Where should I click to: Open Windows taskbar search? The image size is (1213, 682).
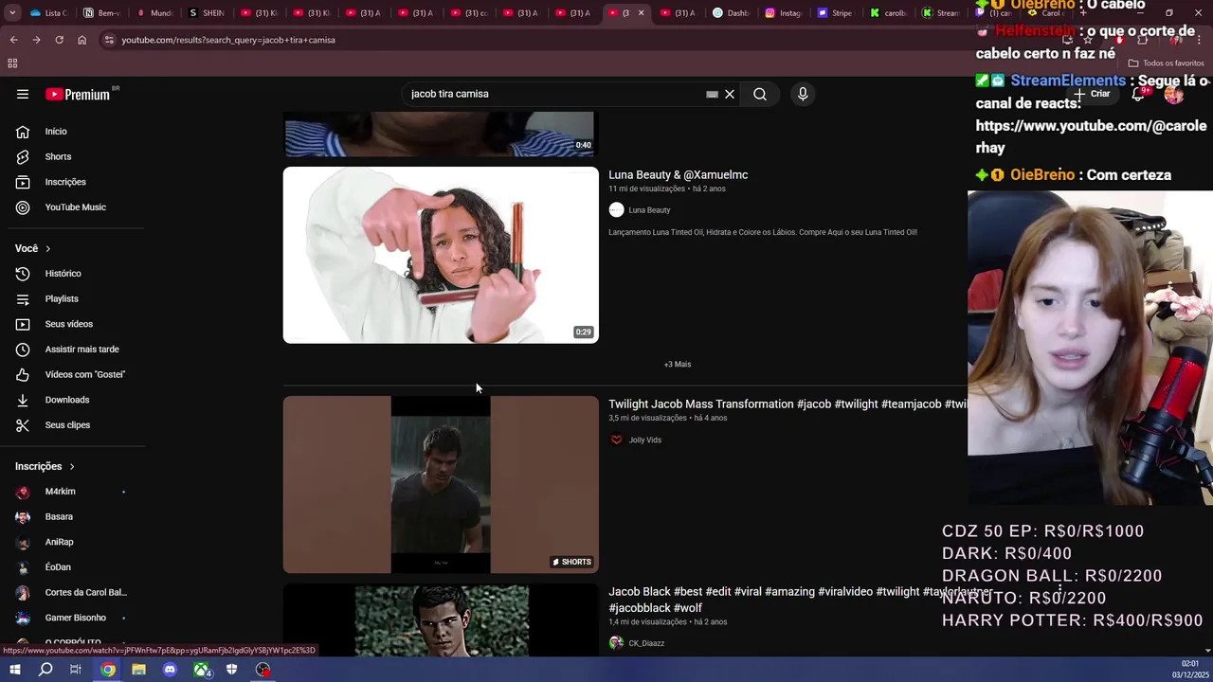pyautogui.click(x=45, y=670)
